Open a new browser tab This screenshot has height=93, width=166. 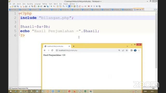74,46
